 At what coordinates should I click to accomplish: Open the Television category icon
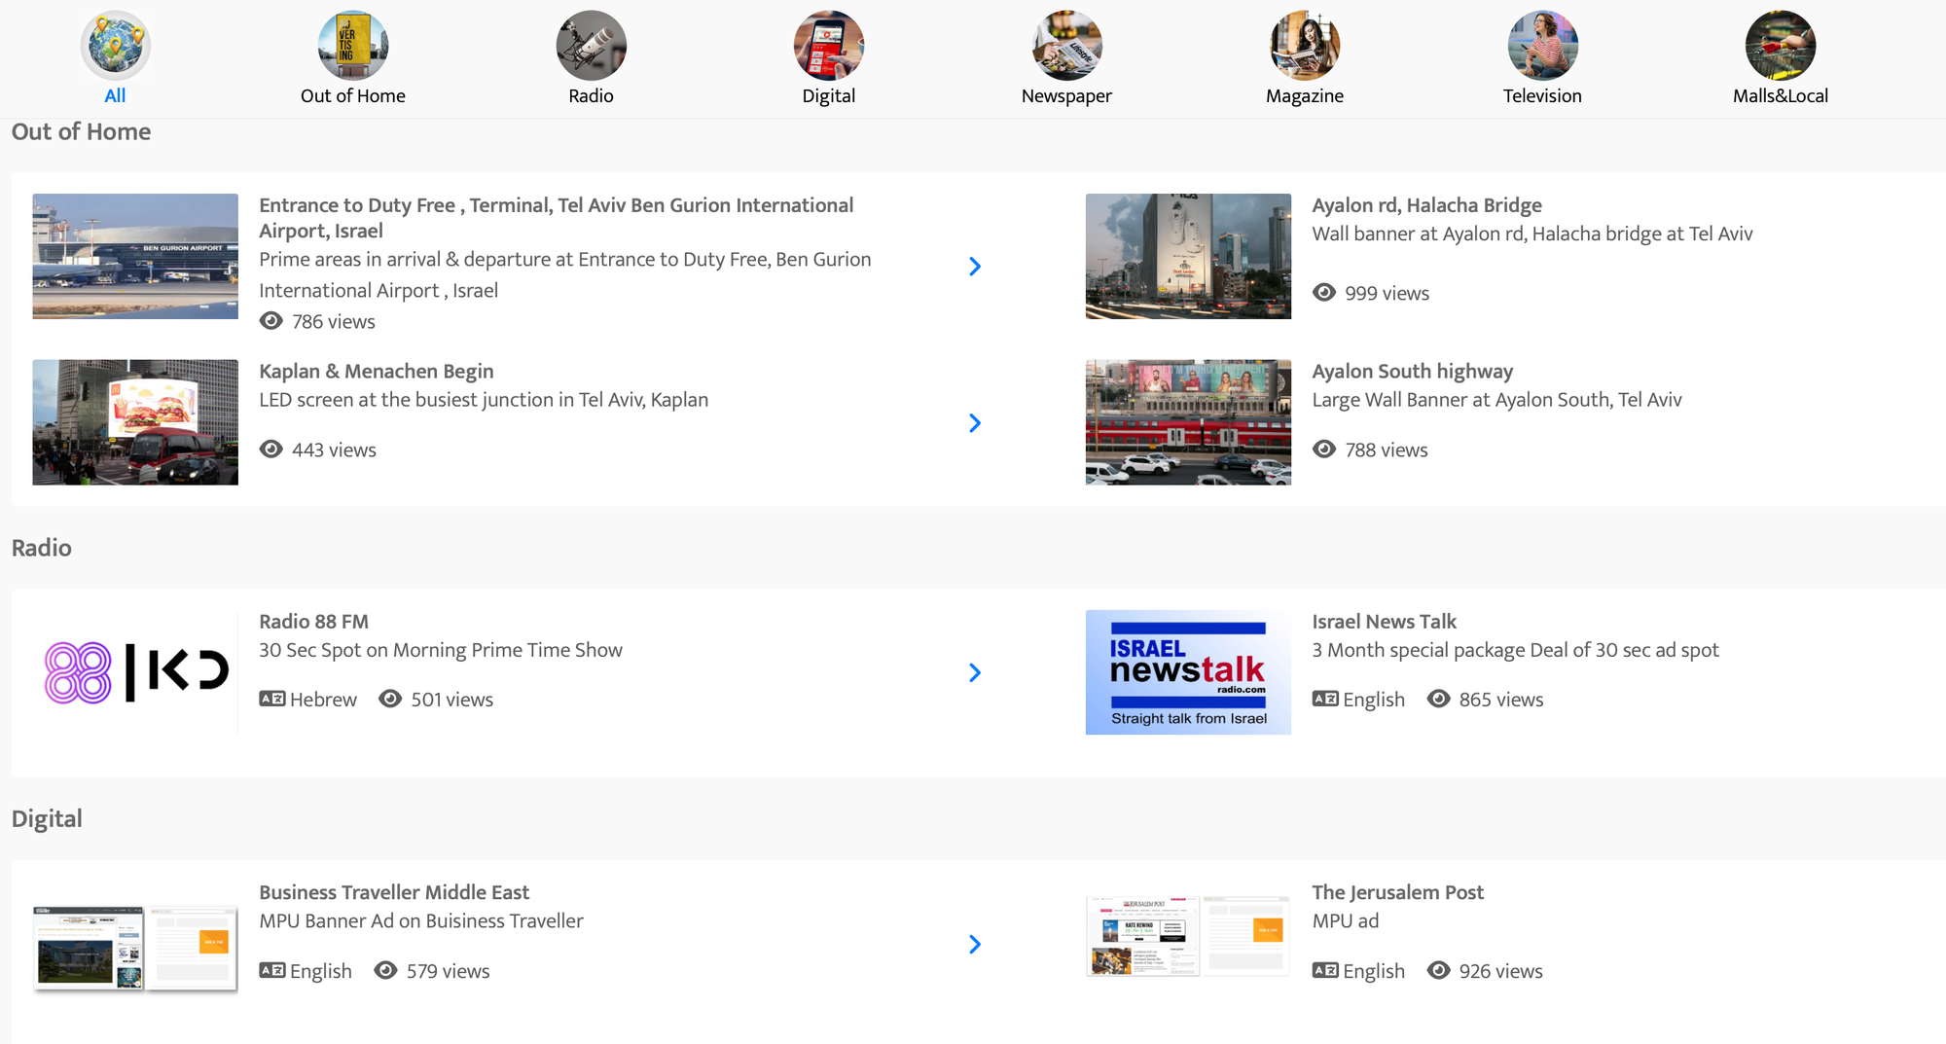1543,46
